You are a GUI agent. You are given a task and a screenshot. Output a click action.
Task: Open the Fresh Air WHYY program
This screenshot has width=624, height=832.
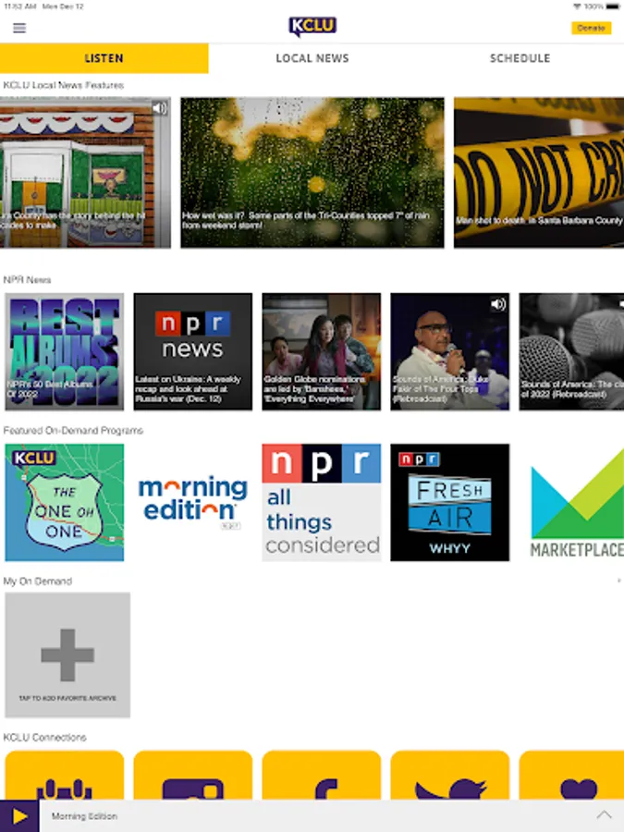pos(450,503)
